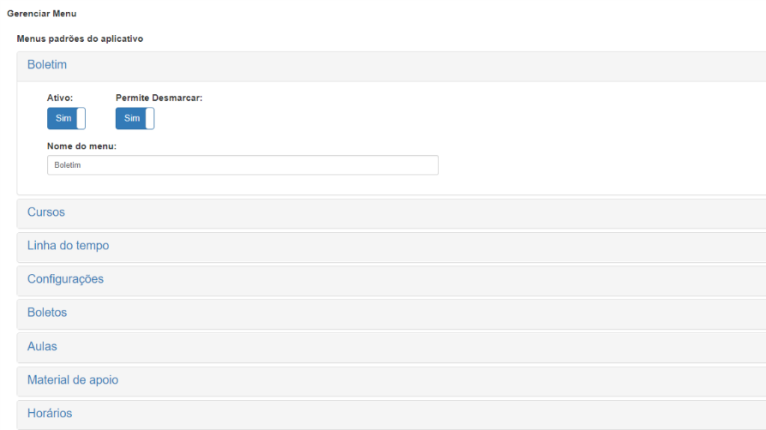Expand the Material de apoio section
Viewport: 766px width, 430px height.
pyautogui.click(x=73, y=380)
